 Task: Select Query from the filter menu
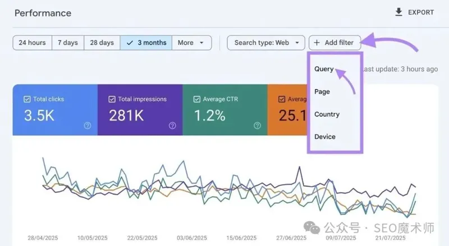[x=324, y=69]
